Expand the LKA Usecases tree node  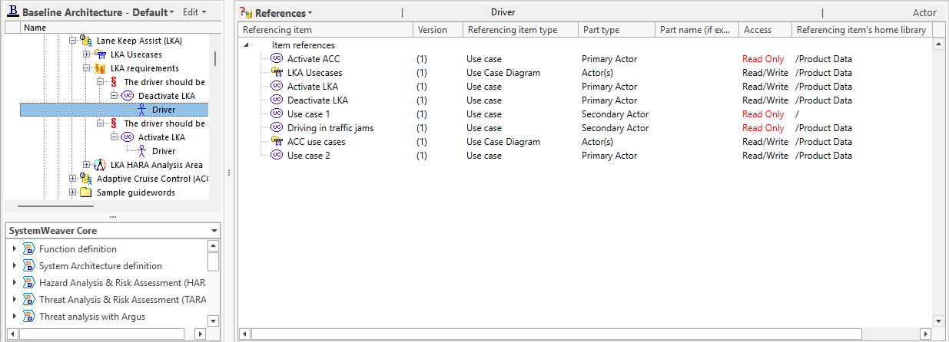click(x=87, y=54)
